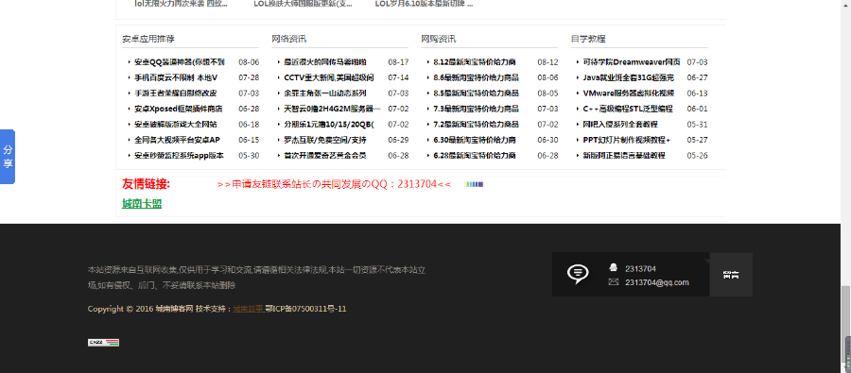Open the 首次开通爱奇艺黄金会员 article
This screenshot has height=373, width=851.
tap(325, 156)
